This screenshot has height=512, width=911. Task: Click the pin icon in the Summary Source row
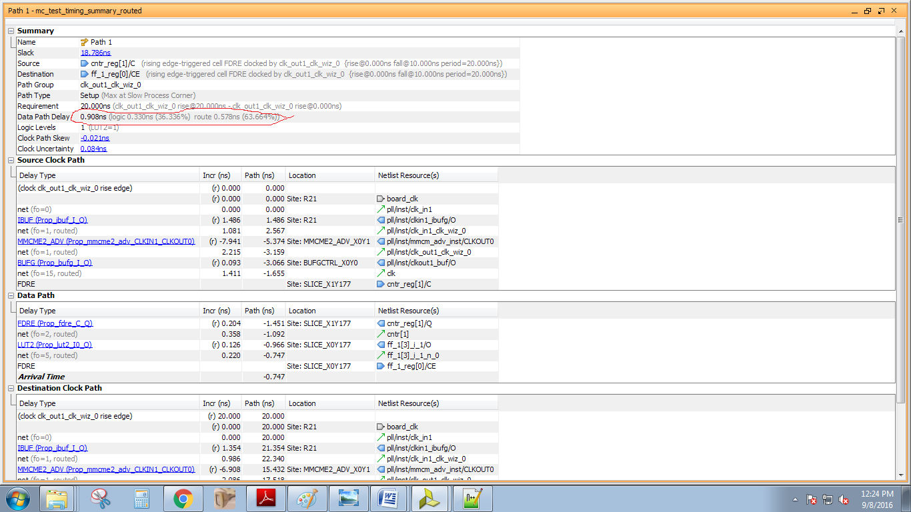(x=85, y=63)
